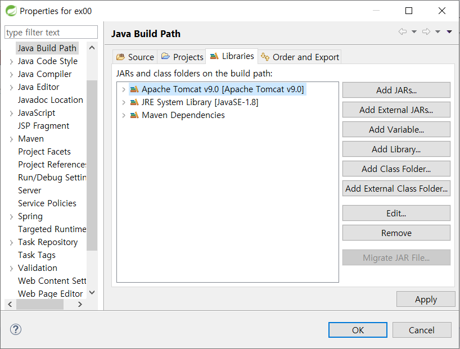
Task: Select Maven Dependencies row
Action: tap(183, 115)
